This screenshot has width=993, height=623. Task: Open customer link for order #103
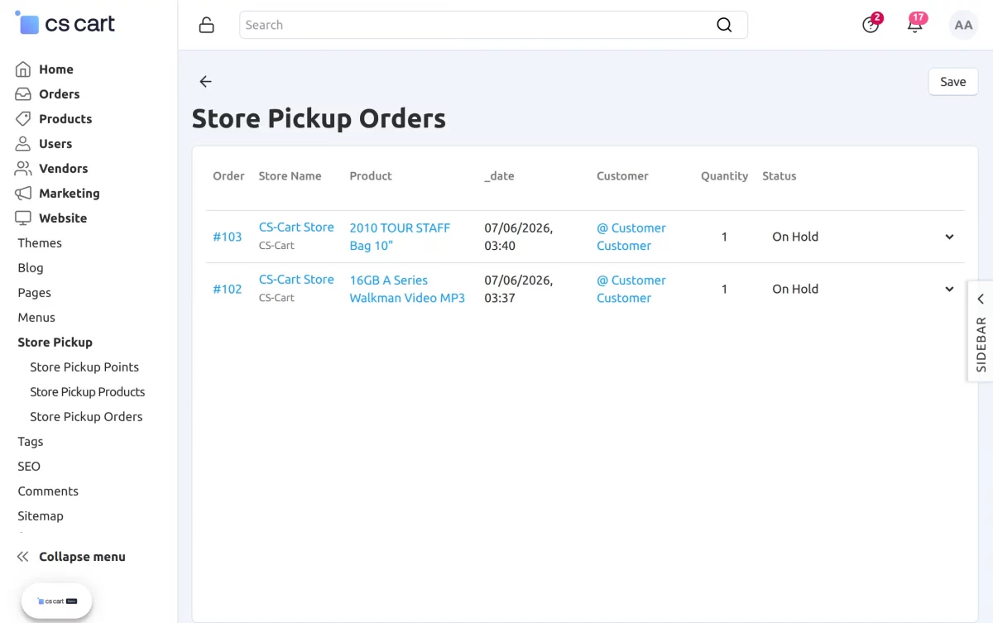point(631,237)
